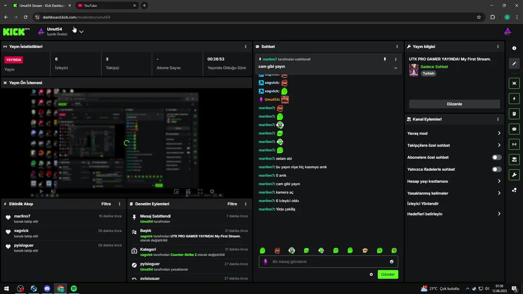Image resolution: width=523 pixels, height=294 pixels.
Task: Expand Yavaş mod option
Action: click(454, 133)
